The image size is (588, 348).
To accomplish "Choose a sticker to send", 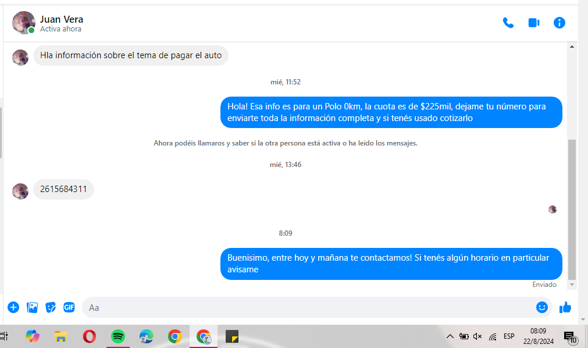I will tap(51, 307).
